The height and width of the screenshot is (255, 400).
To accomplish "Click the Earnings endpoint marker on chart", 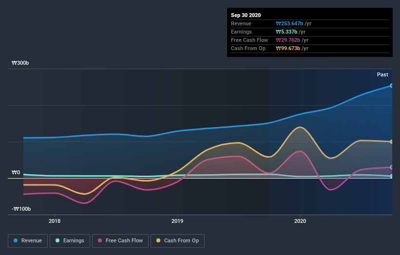I will click(x=392, y=176).
